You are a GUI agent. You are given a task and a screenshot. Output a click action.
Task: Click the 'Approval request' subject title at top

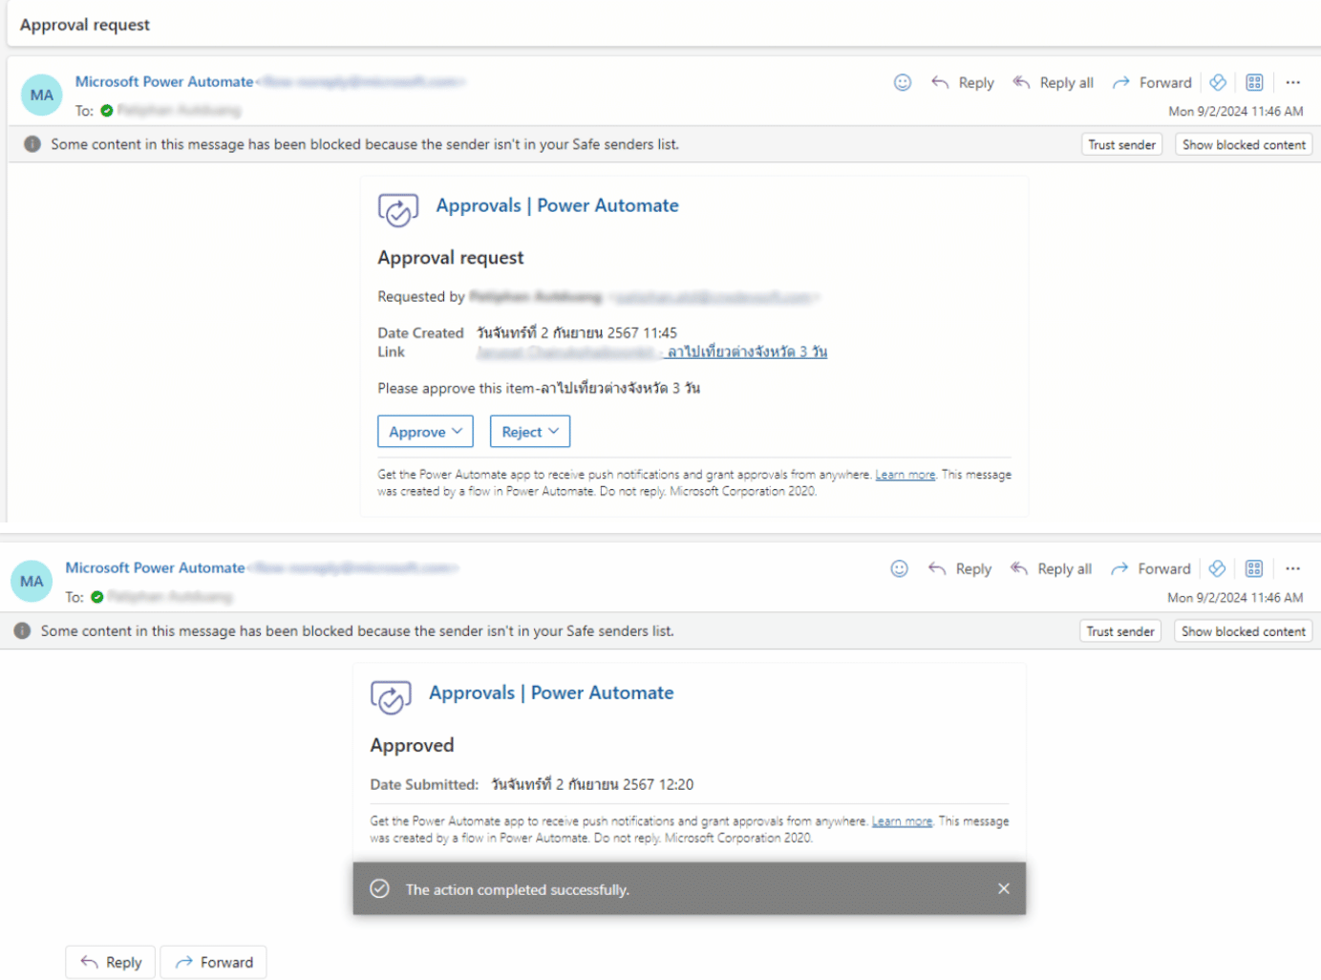(85, 25)
